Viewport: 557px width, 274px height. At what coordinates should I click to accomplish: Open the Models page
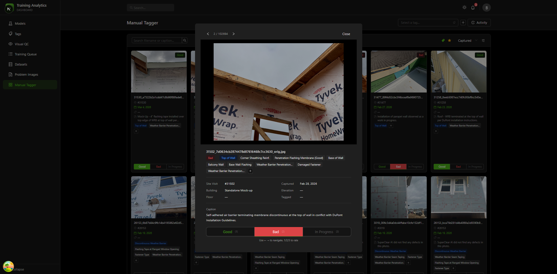coord(30,23)
